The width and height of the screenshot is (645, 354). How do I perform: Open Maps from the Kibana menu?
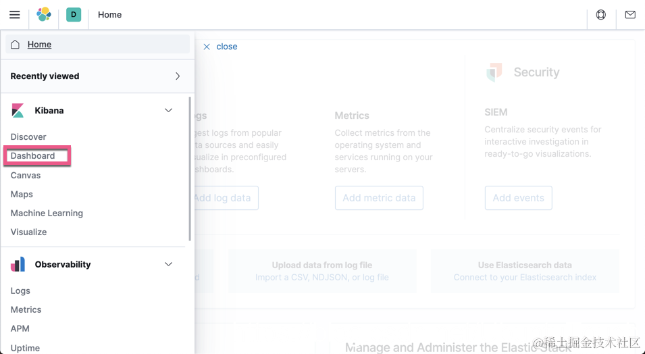coord(22,195)
